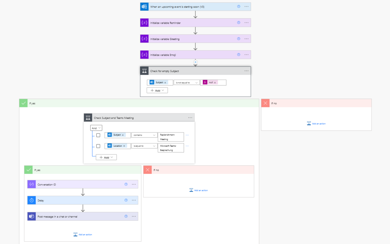Screen dimensions: 390x244
Task: Click the insert step plus icon below Initialize variable Emoji
Action: point(195,62)
